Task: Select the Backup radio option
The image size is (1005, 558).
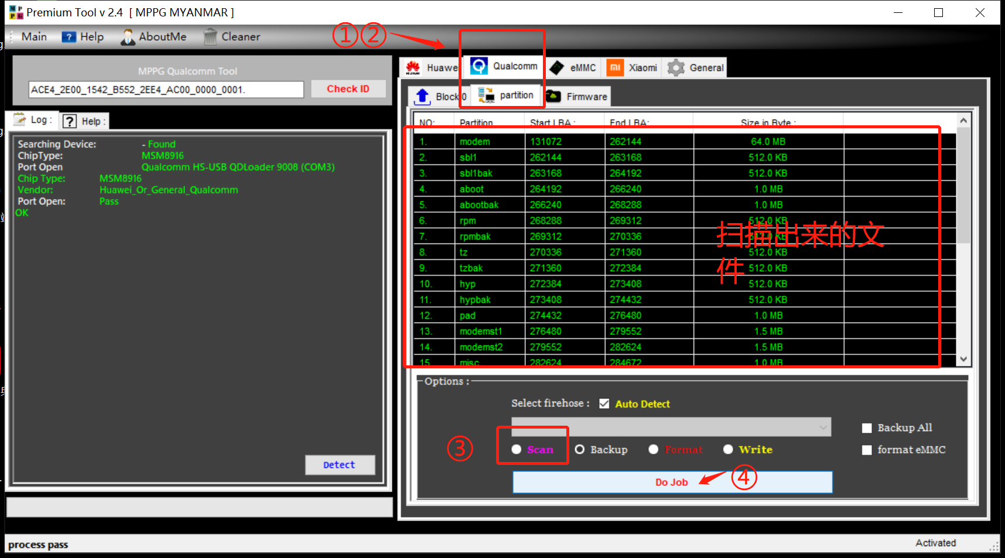Action: point(580,449)
